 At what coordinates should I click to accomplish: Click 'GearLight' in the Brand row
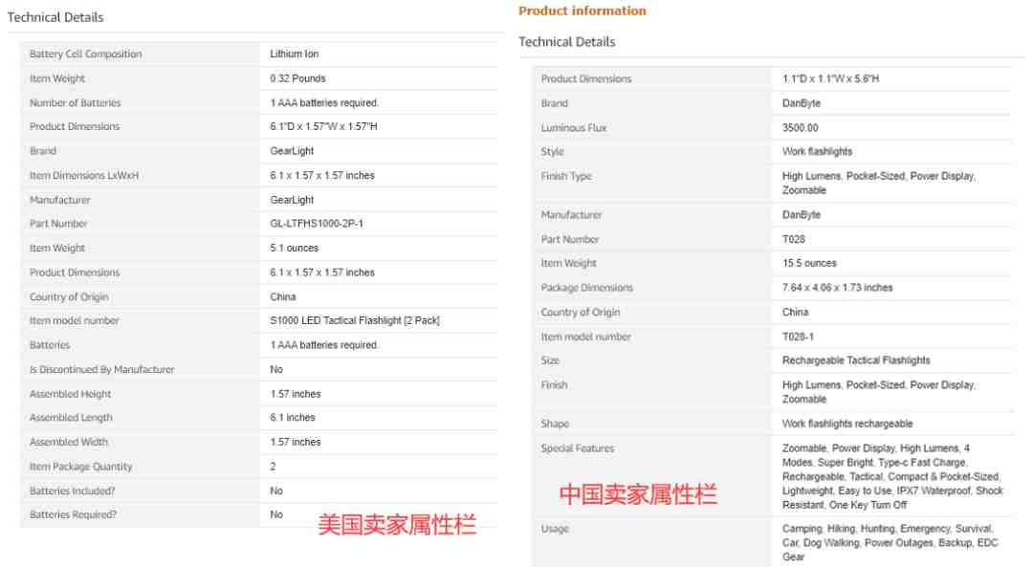(x=292, y=151)
